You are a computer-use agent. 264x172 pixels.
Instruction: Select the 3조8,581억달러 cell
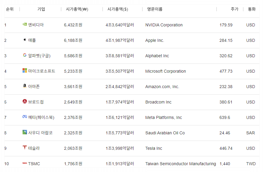click(x=120, y=56)
